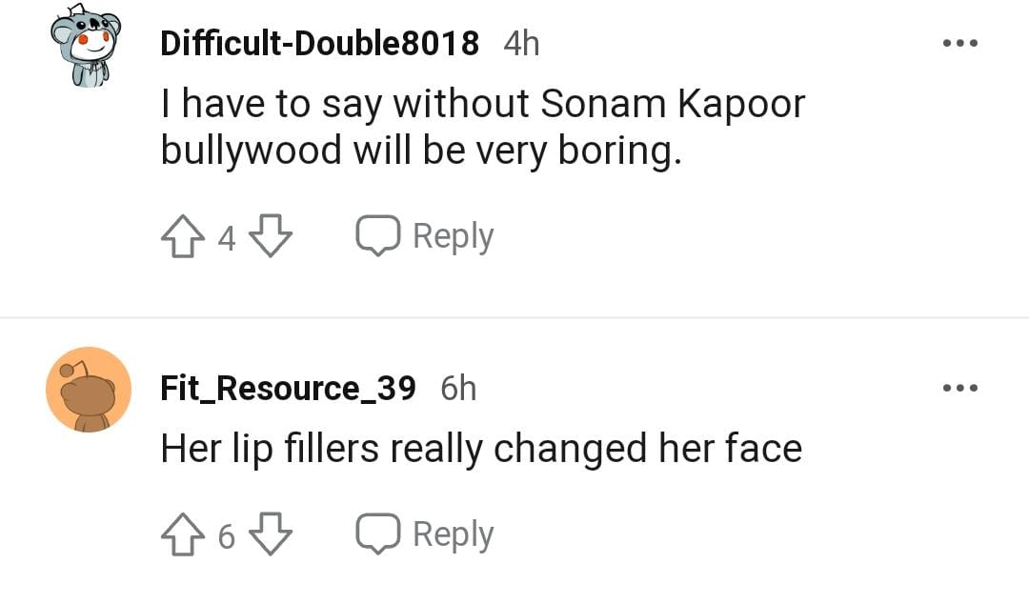Visit the Difficult-Double8018 username profile
The width and height of the screenshot is (1029, 604).
[x=320, y=43]
